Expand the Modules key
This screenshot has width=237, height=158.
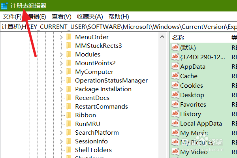click(x=61, y=55)
